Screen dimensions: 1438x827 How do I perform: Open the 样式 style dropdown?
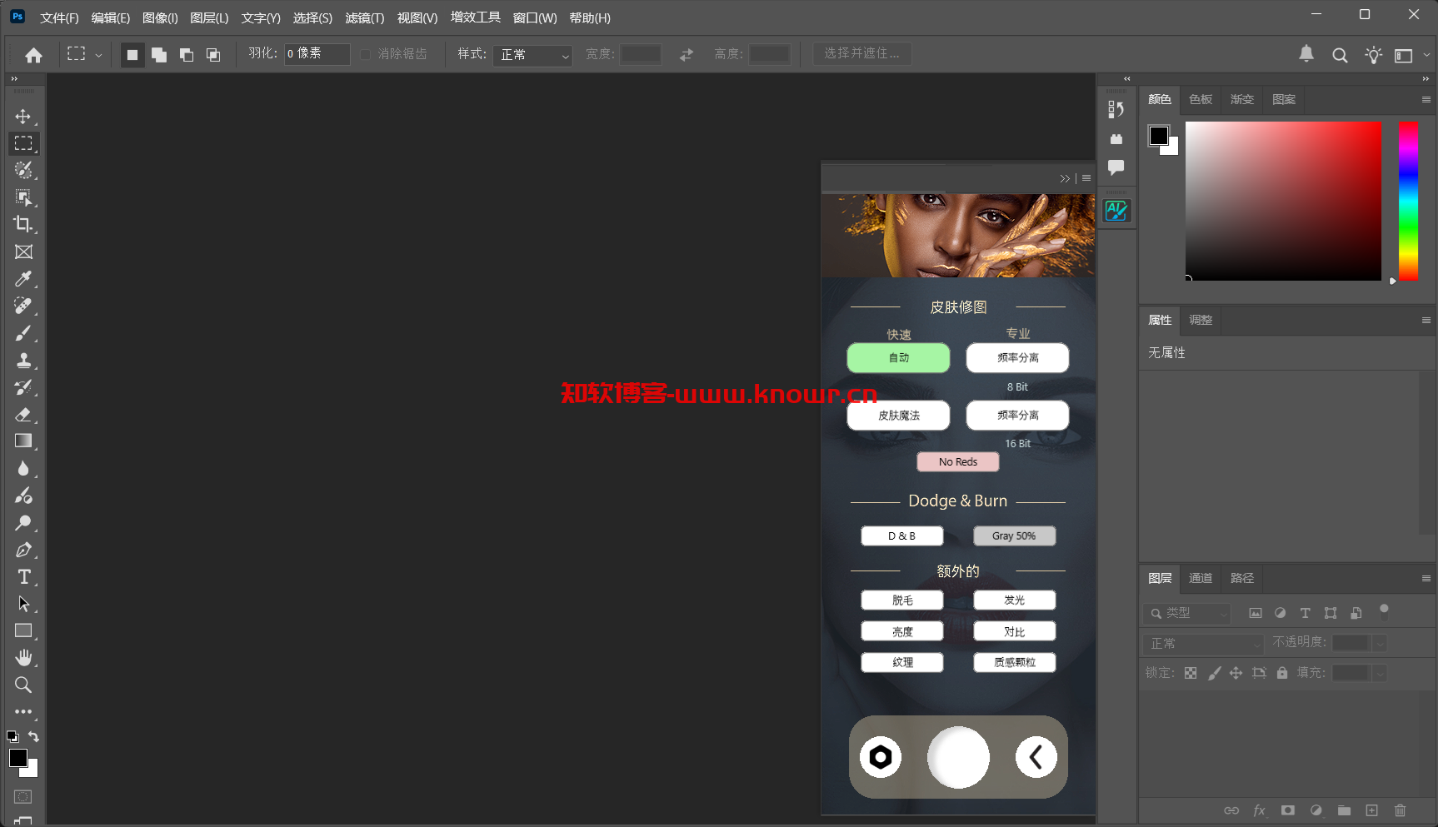point(532,55)
